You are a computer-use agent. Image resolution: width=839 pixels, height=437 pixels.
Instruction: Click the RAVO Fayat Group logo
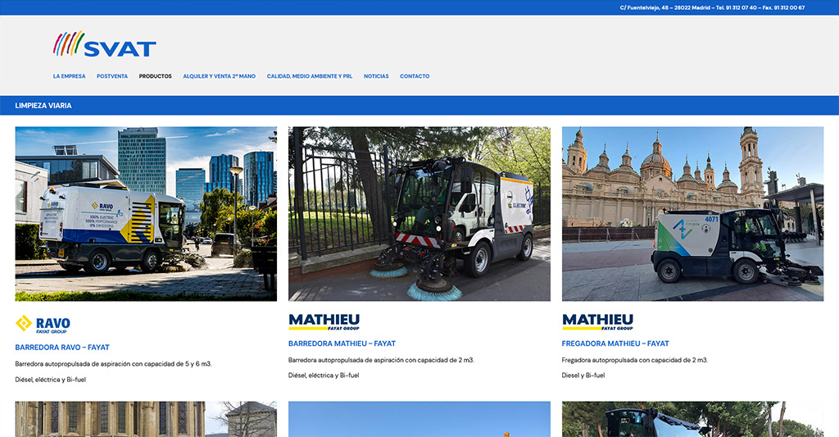(43, 324)
